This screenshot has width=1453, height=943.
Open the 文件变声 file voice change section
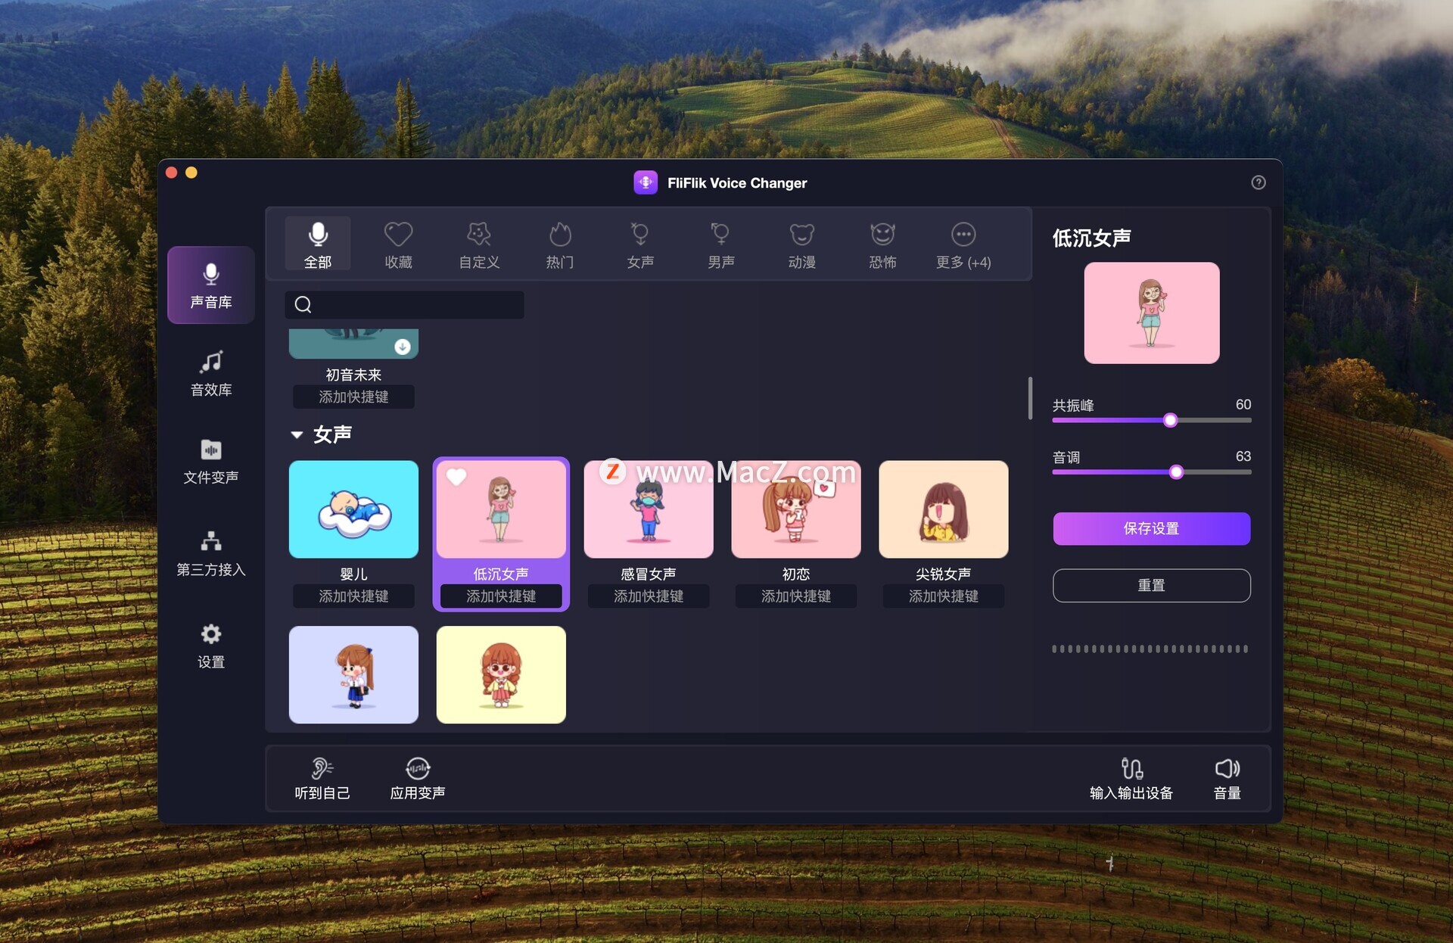[x=210, y=462]
